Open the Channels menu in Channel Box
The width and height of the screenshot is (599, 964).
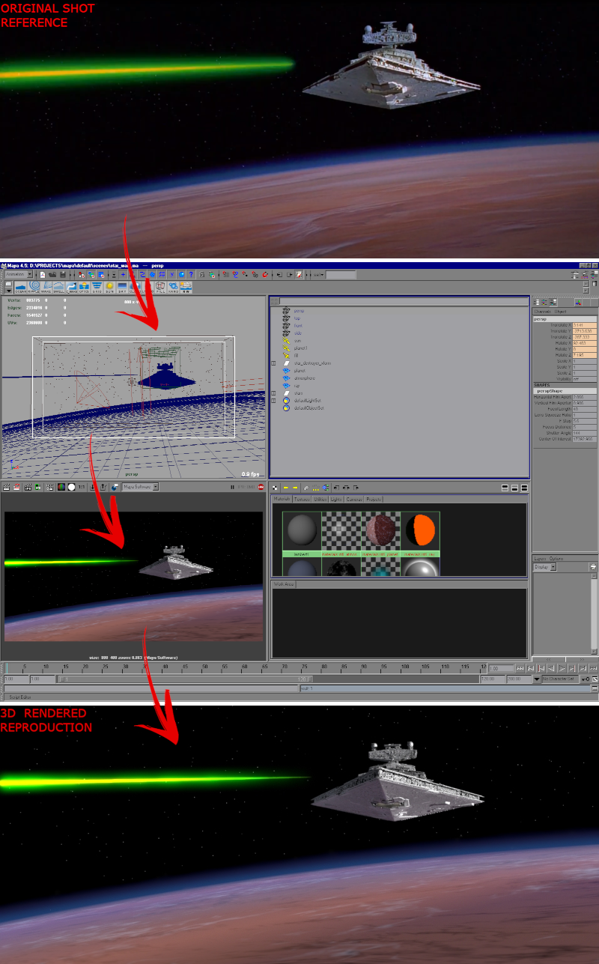pos(543,311)
